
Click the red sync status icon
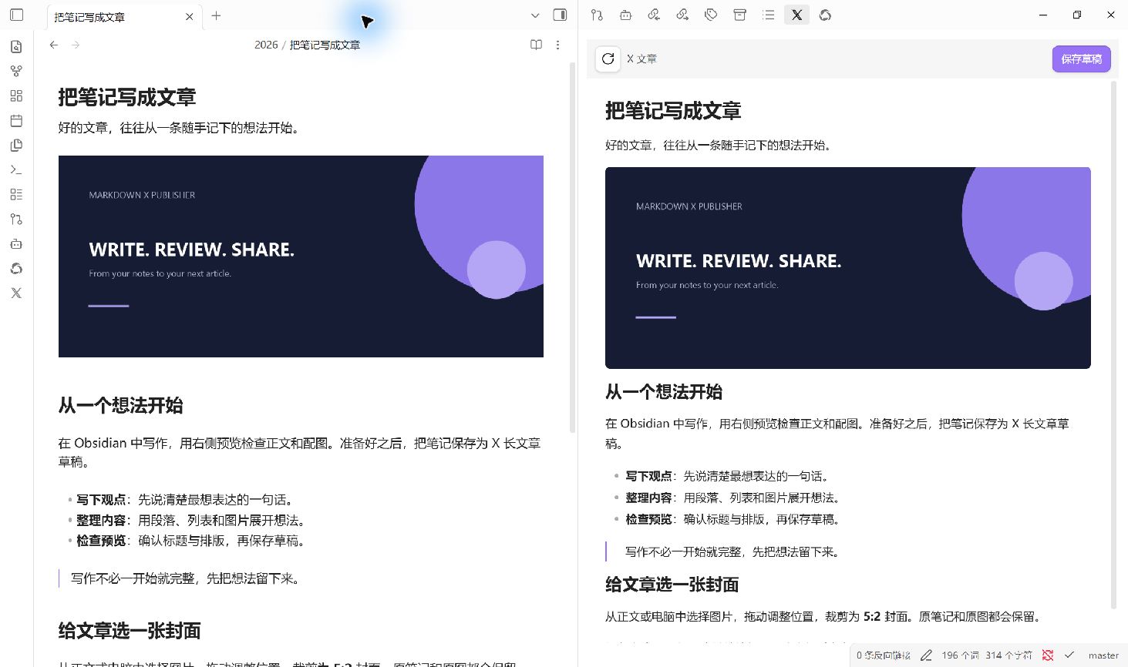[1048, 655]
